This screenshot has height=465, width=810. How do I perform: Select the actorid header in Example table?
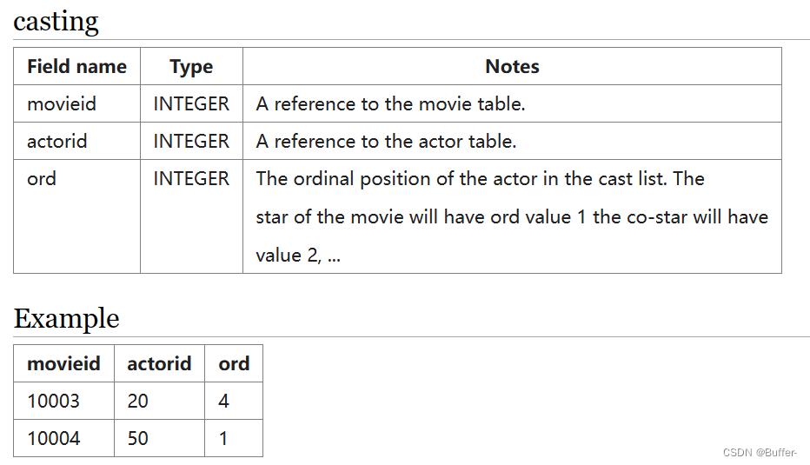pyautogui.click(x=159, y=363)
